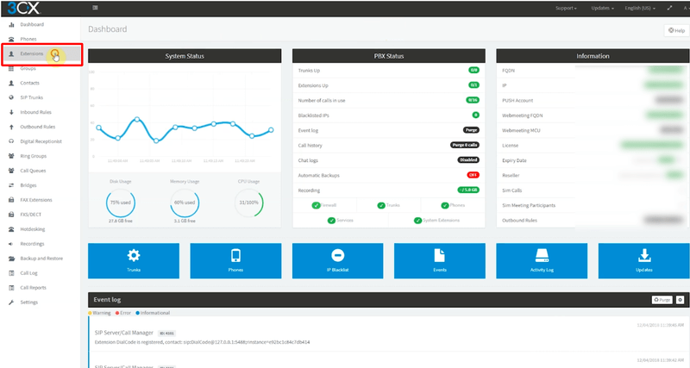Click the hamburger menu icon in header
Image resolution: width=690 pixels, height=368 pixels.
click(95, 8)
